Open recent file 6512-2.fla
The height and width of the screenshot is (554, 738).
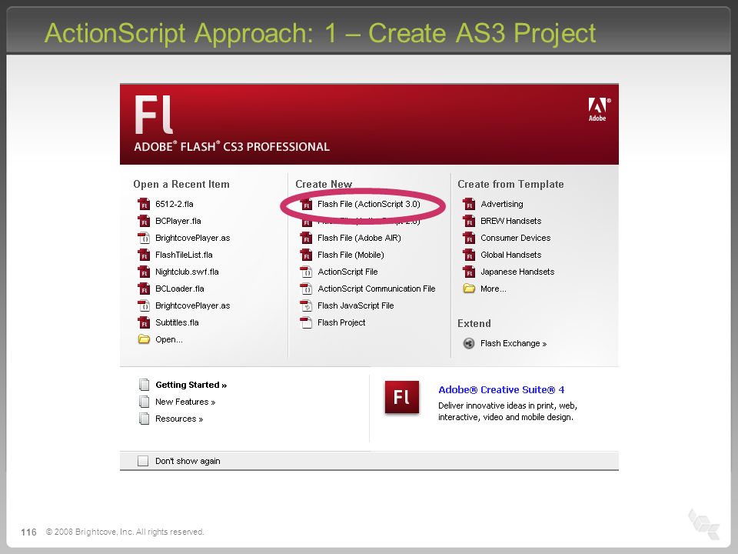(175, 204)
